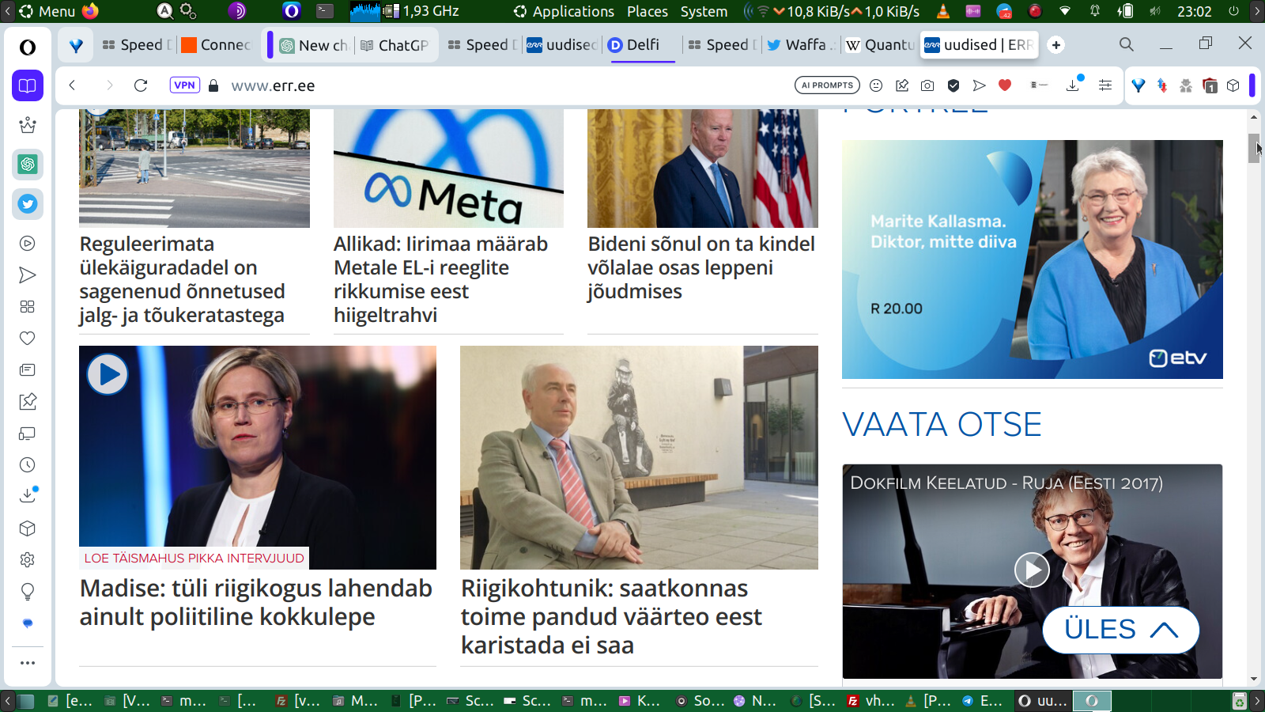The height and width of the screenshot is (712, 1265).
Task: Play the Dokfilm Keelatud - Ruja video
Action: [1032, 570]
